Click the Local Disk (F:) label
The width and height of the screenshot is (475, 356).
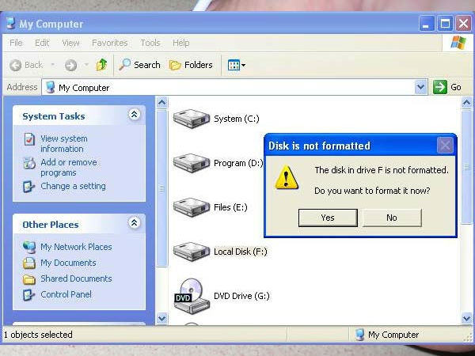pos(241,252)
